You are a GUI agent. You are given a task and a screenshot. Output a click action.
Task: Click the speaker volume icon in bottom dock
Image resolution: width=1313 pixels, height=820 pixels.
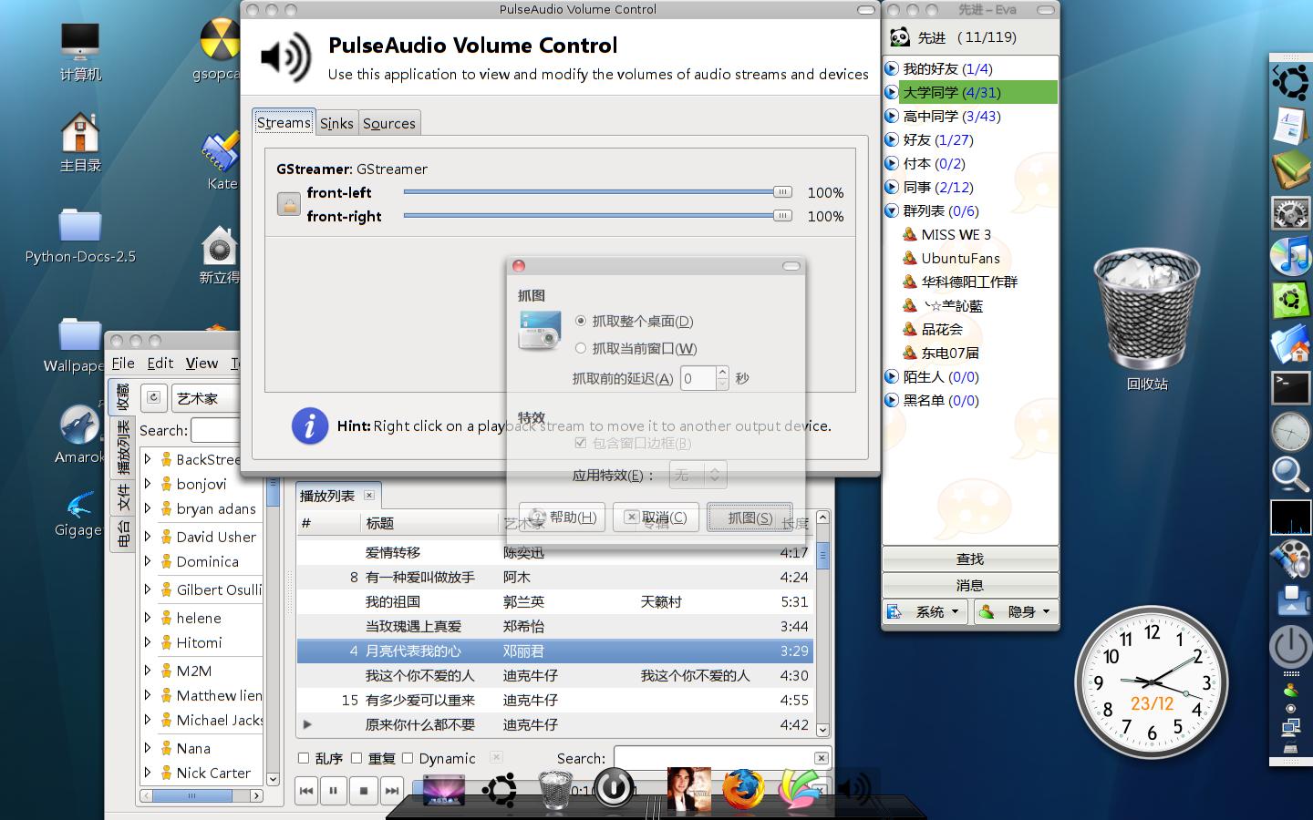(855, 789)
